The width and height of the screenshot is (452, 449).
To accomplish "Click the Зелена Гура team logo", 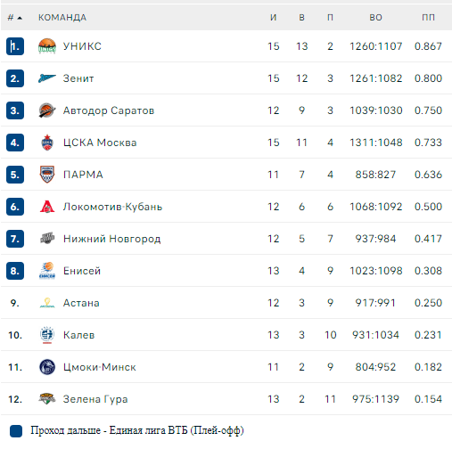I will tap(47, 399).
